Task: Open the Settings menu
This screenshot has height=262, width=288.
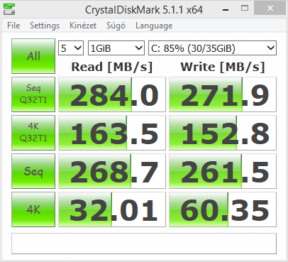Action: click(x=45, y=26)
